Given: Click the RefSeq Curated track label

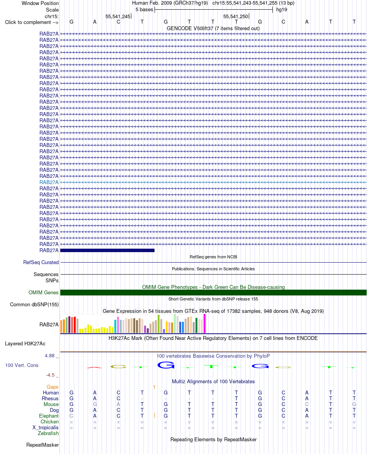Looking at the screenshot, I should [41, 262].
